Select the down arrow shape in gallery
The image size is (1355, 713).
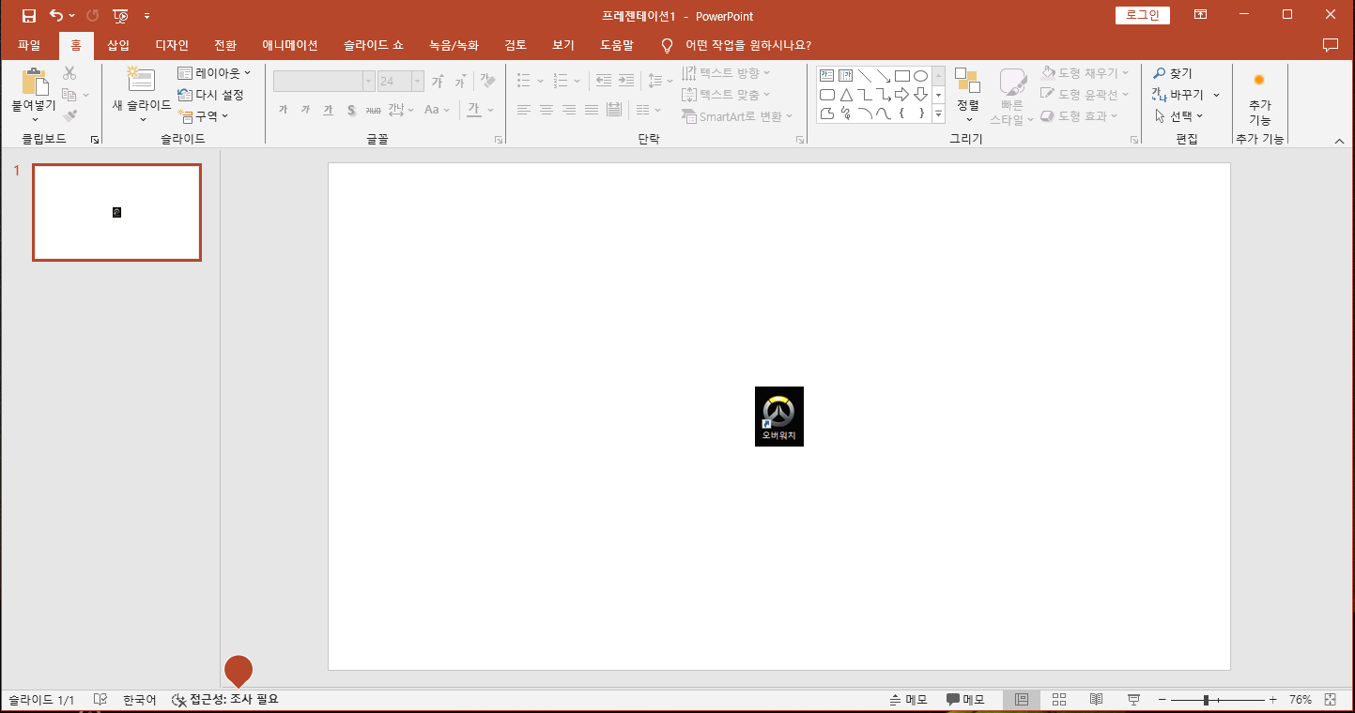tap(920, 95)
